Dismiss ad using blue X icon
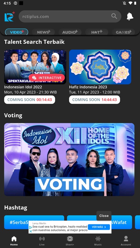The image size is (140, 248). click(30, 231)
